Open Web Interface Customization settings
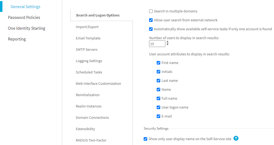274x145 pixels. [98, 83]
